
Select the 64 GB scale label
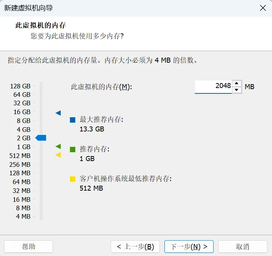point(22,95)
